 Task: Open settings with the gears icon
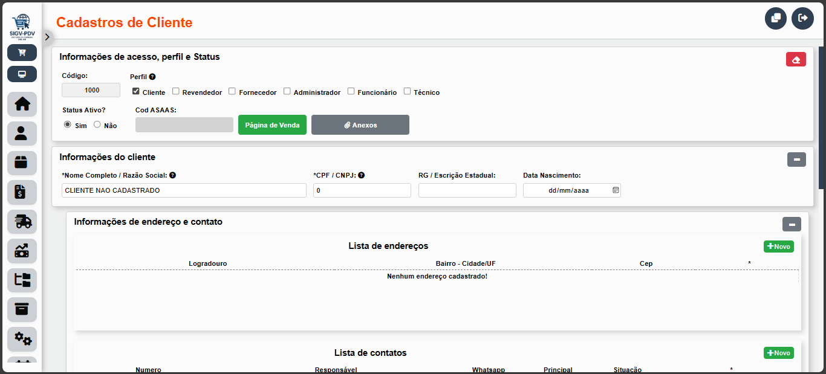(x=22, y=339)
